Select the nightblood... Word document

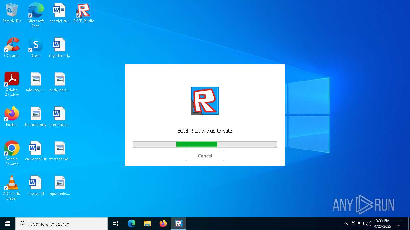(60, 48)
